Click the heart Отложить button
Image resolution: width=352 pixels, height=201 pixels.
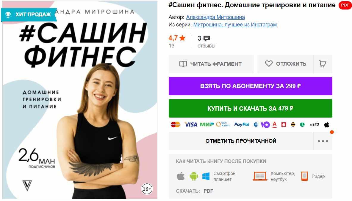pyautogui.click(x=285, y=64)
